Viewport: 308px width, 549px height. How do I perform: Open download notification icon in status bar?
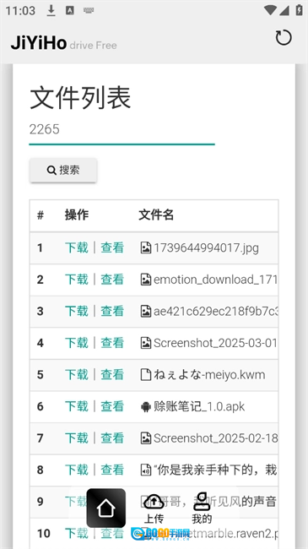pos(51,10)
